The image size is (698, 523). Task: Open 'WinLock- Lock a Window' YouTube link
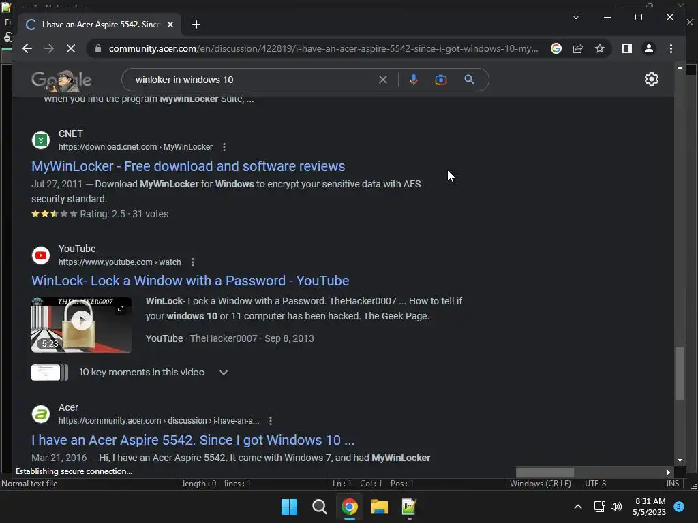(190, 281)
